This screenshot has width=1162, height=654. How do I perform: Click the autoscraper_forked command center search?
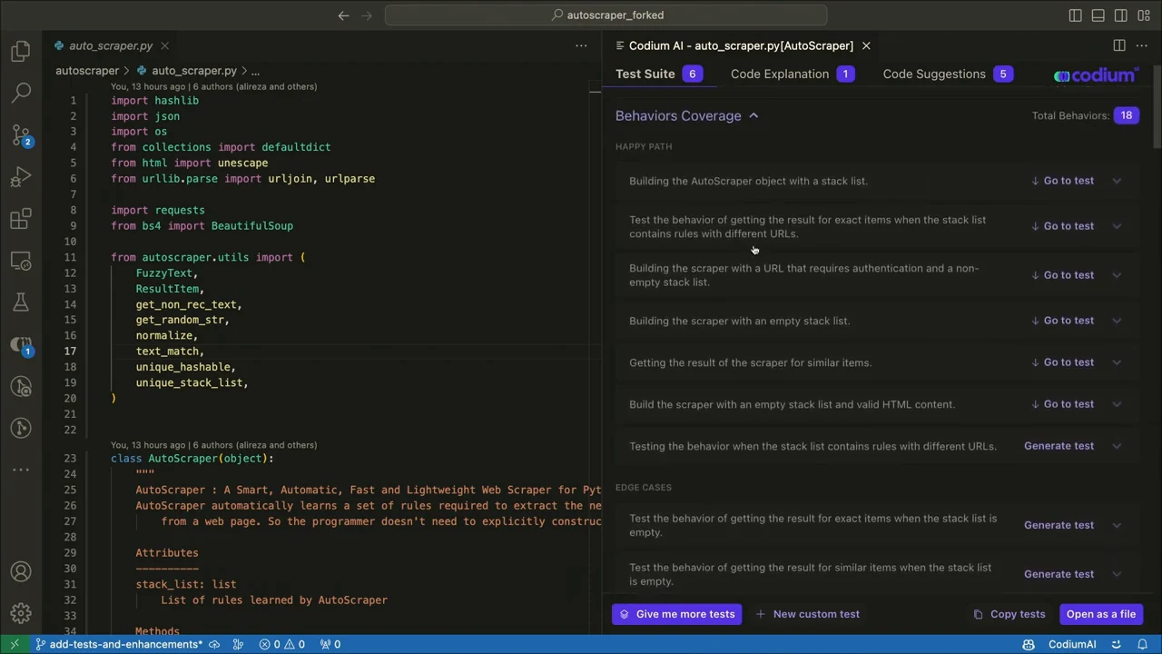click(x=606, y=15)
